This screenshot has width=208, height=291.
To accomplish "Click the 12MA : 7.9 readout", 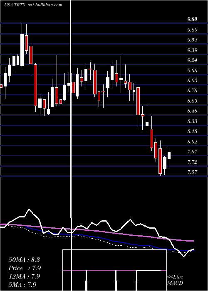I will pos(24,276).
